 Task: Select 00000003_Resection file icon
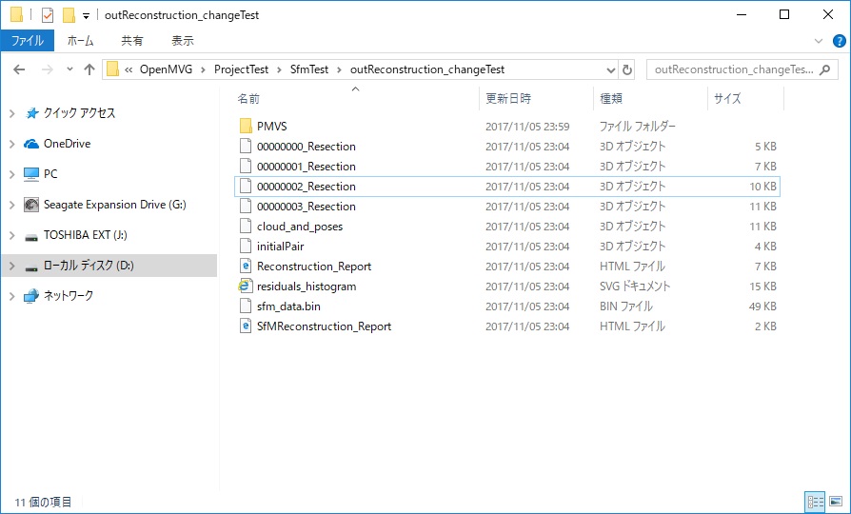(246, 207)
